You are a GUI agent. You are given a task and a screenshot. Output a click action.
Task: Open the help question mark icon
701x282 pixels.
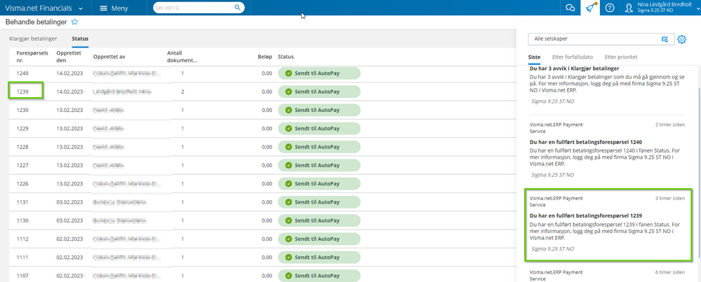[610, 8]
